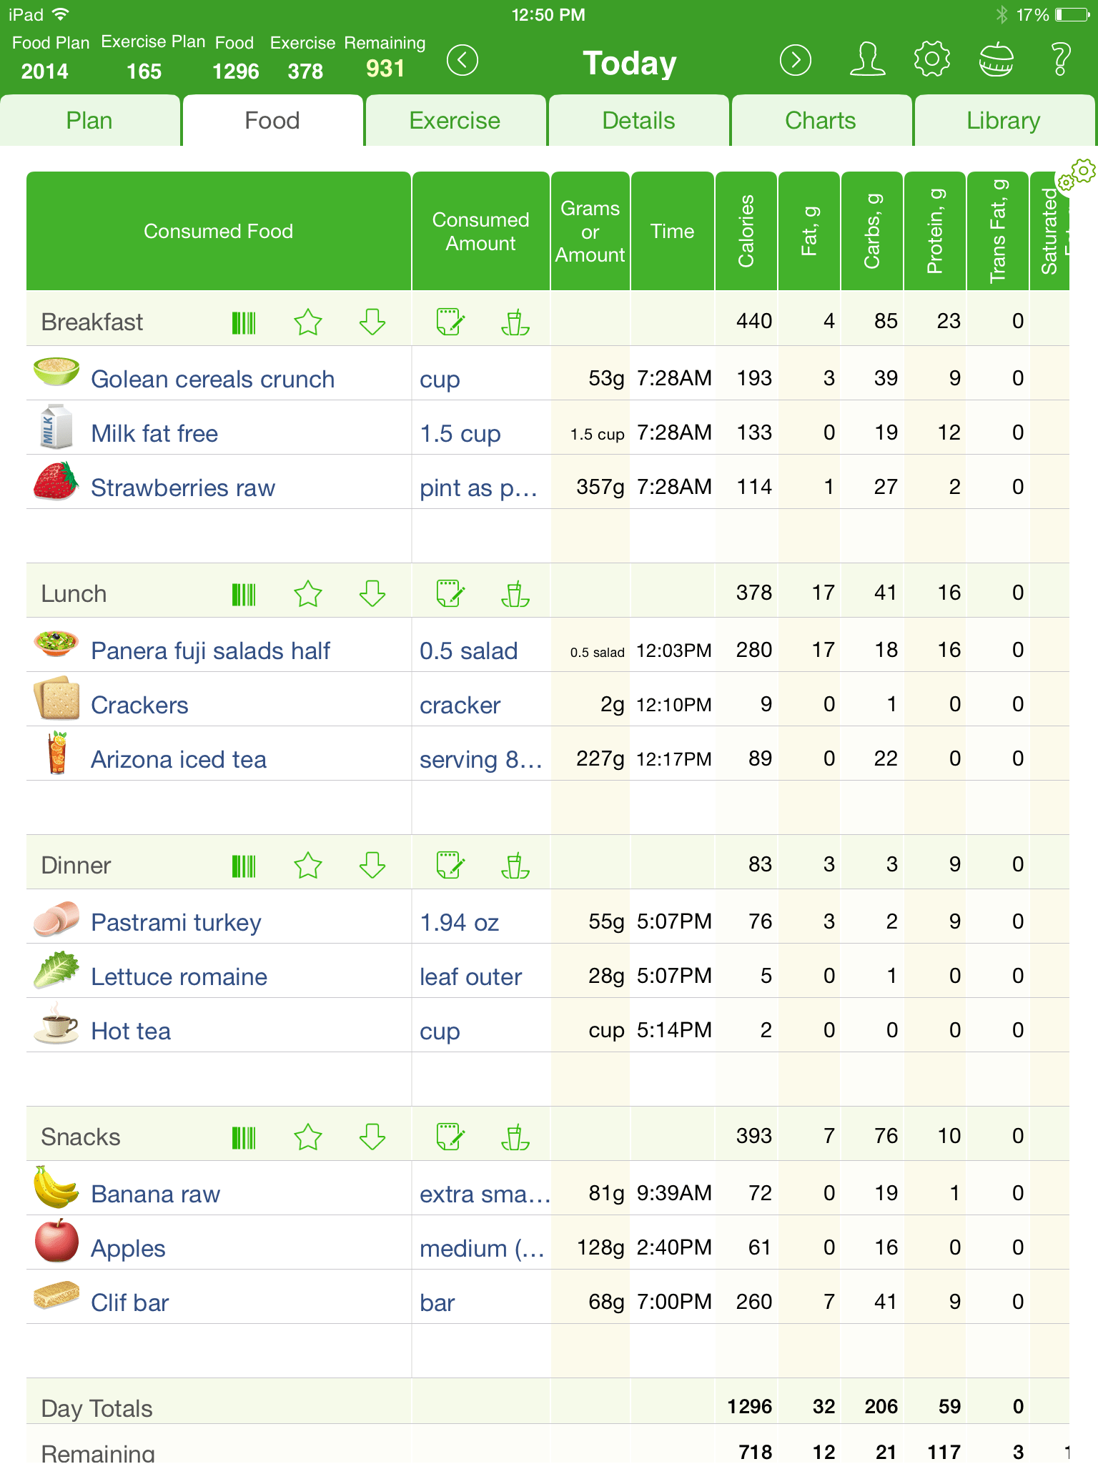
Task: Click the Breakfast down arrow
Action: tap(371, 322)
